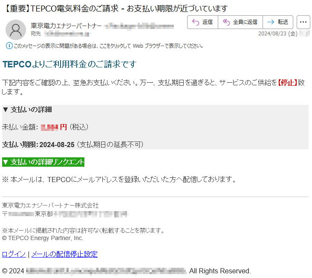Viewport: 312px width, 278px height.
Task: Click the ▼ 支払いの詳細 section heading
Action: click(27, 110)
